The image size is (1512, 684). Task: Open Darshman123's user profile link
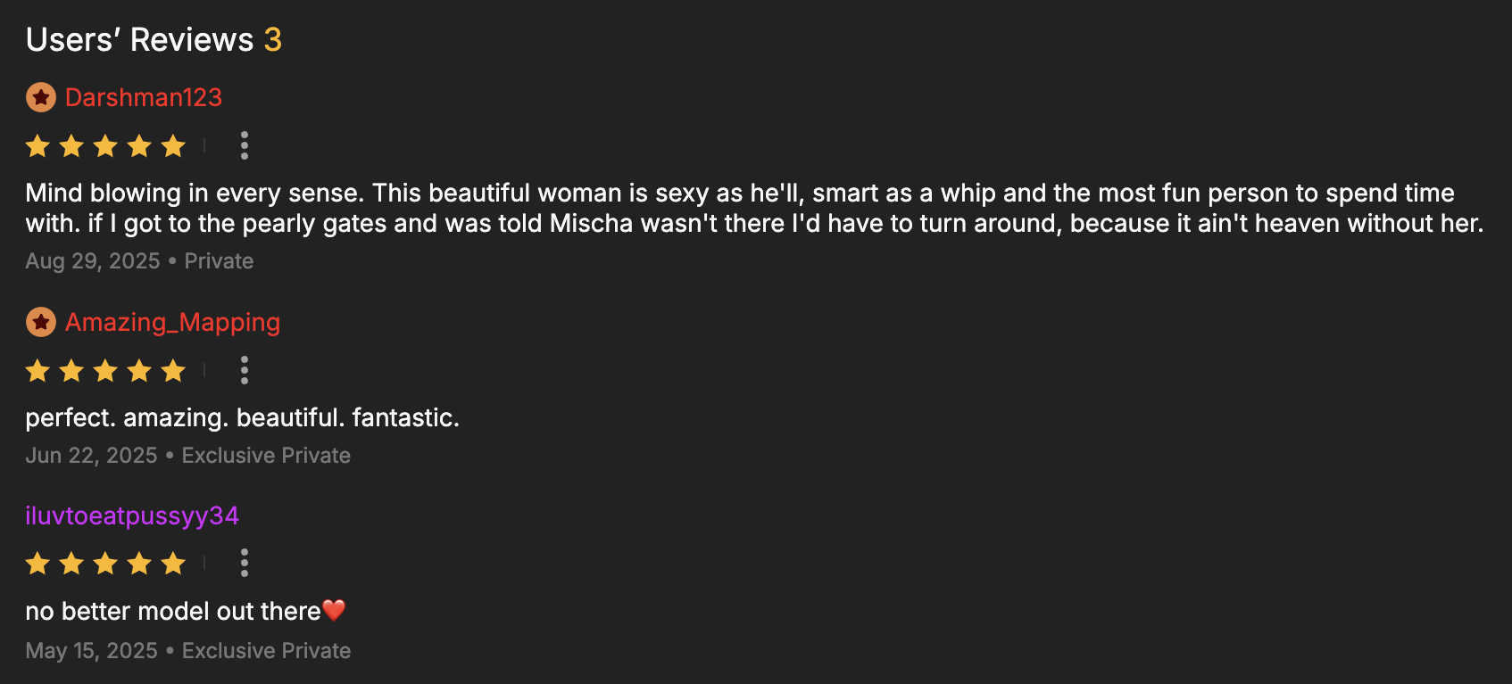pos(143,97)
